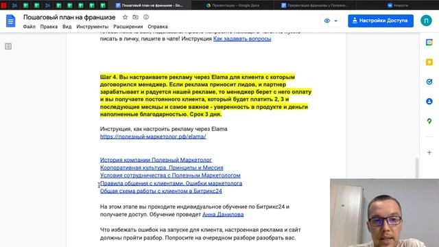
Task: Open the Расширения menu
Action: (x=128, y=27)
